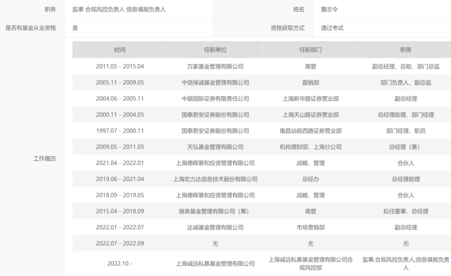Select the 直销部 department cell

pyautogui.click(x=311, y=82)
